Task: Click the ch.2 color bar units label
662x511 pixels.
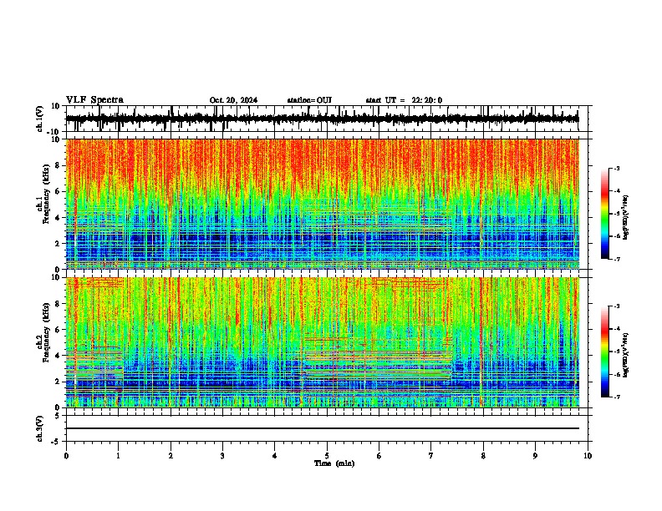Action: [627, 356]
